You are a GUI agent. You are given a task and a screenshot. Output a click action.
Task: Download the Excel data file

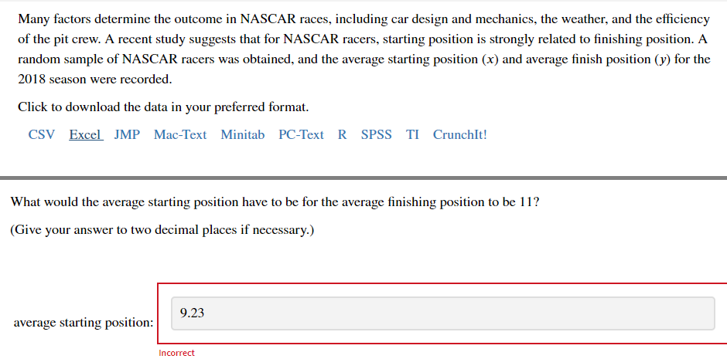click(x=87, y=134)
